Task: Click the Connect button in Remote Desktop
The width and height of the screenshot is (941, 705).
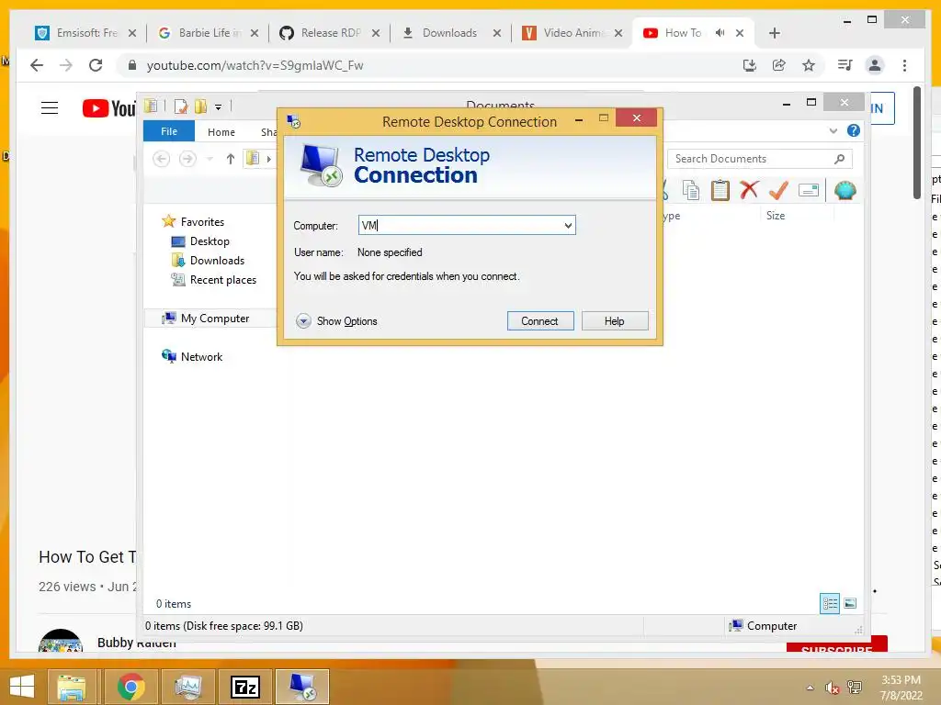Action: pos(540,320)
